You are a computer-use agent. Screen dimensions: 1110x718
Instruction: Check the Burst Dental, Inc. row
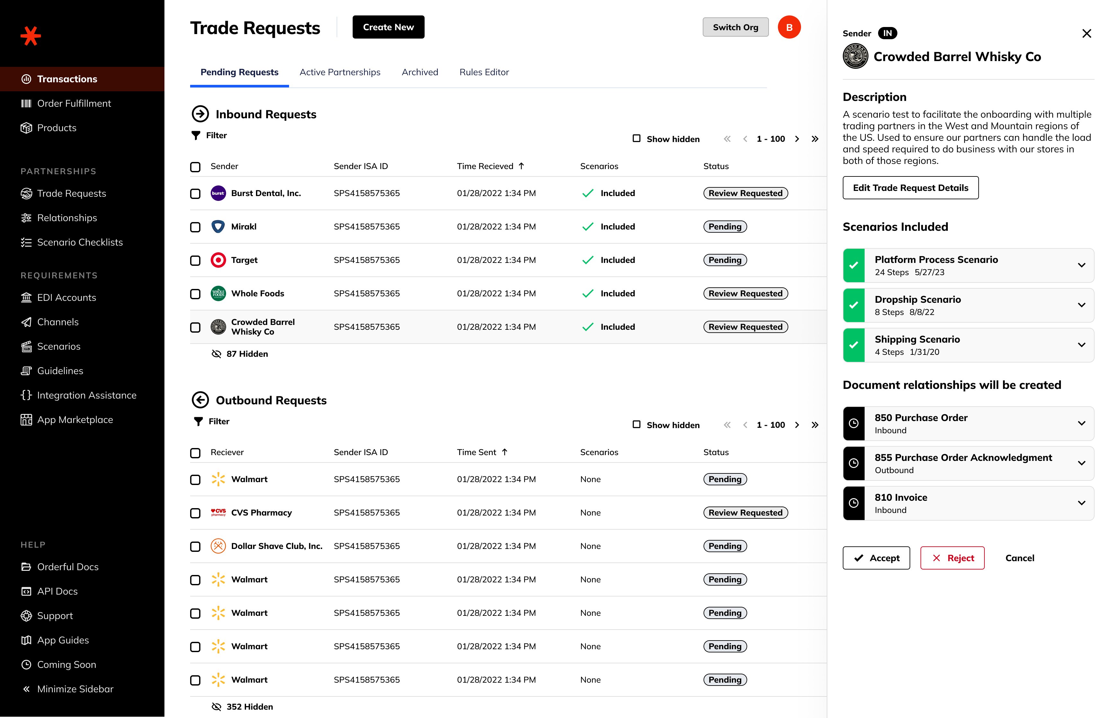click(195, 193)
